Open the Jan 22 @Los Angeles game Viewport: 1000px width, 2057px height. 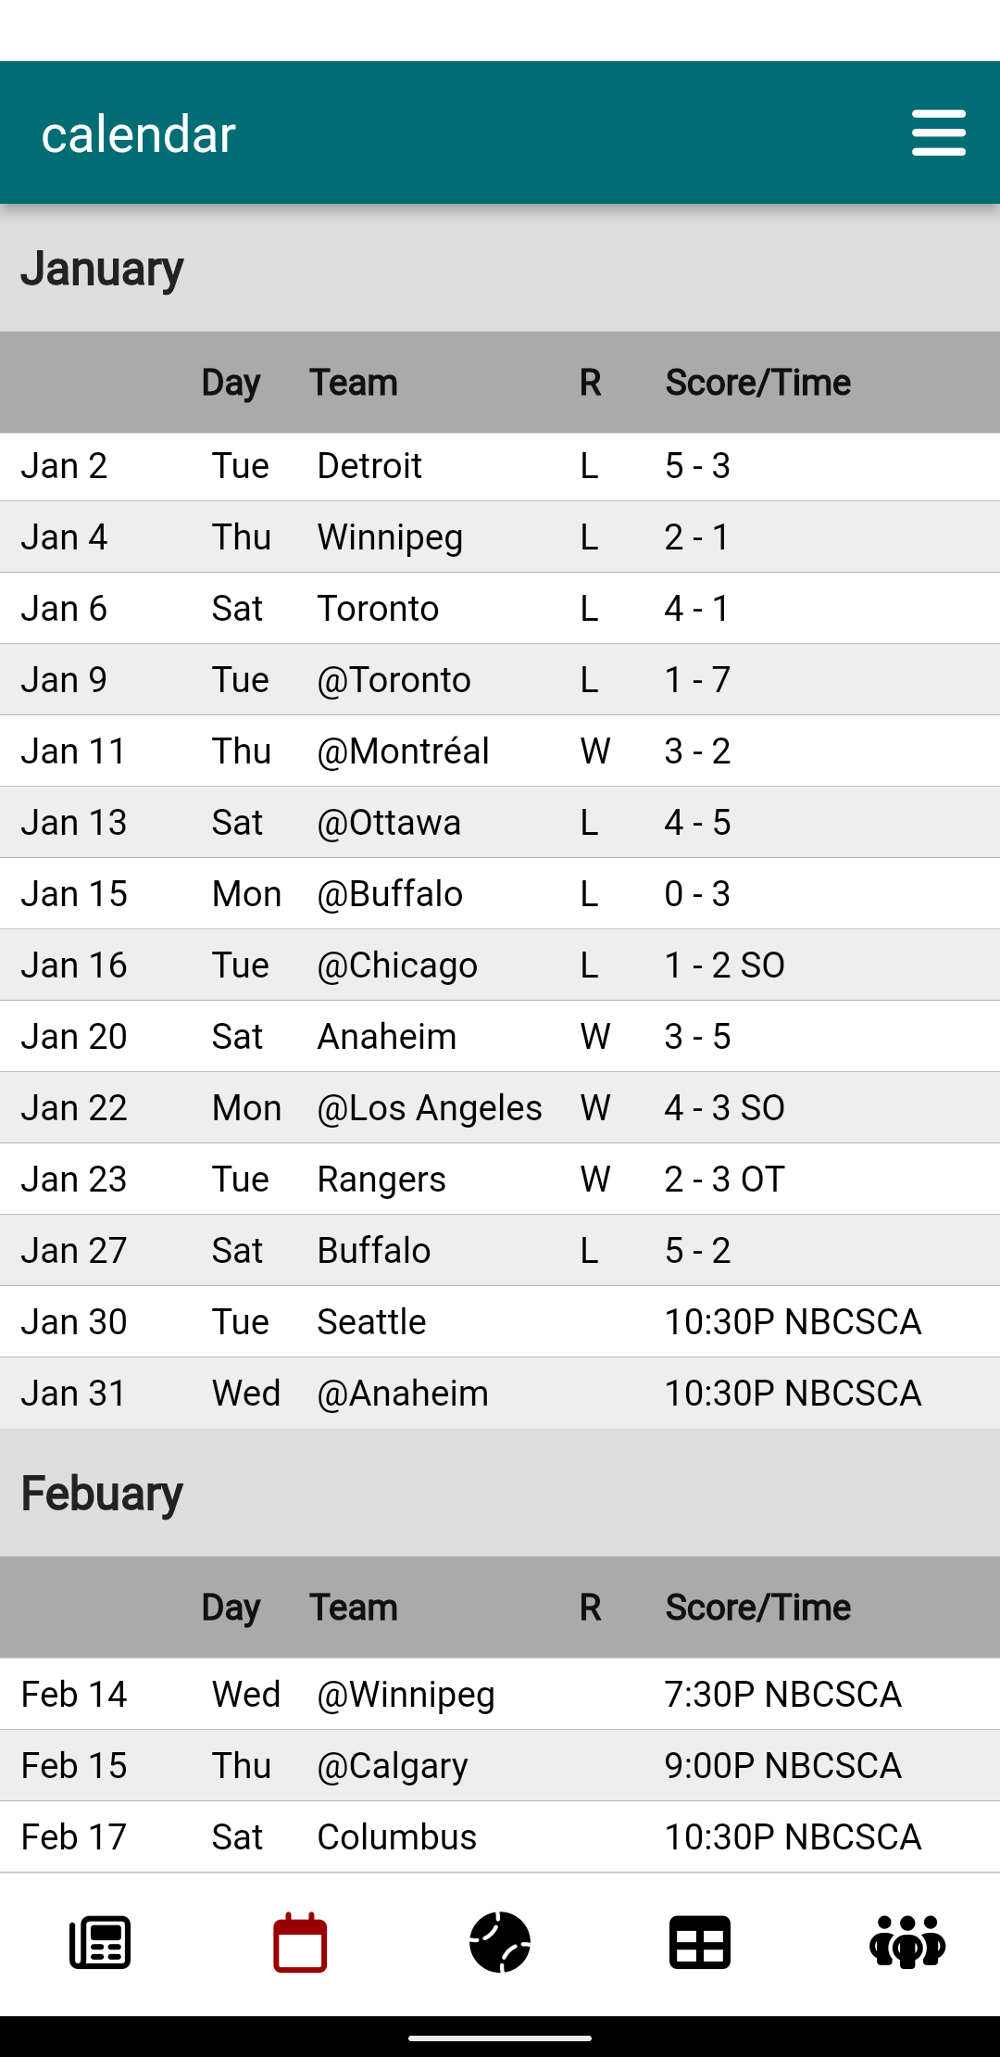(x=500, y=1108)
